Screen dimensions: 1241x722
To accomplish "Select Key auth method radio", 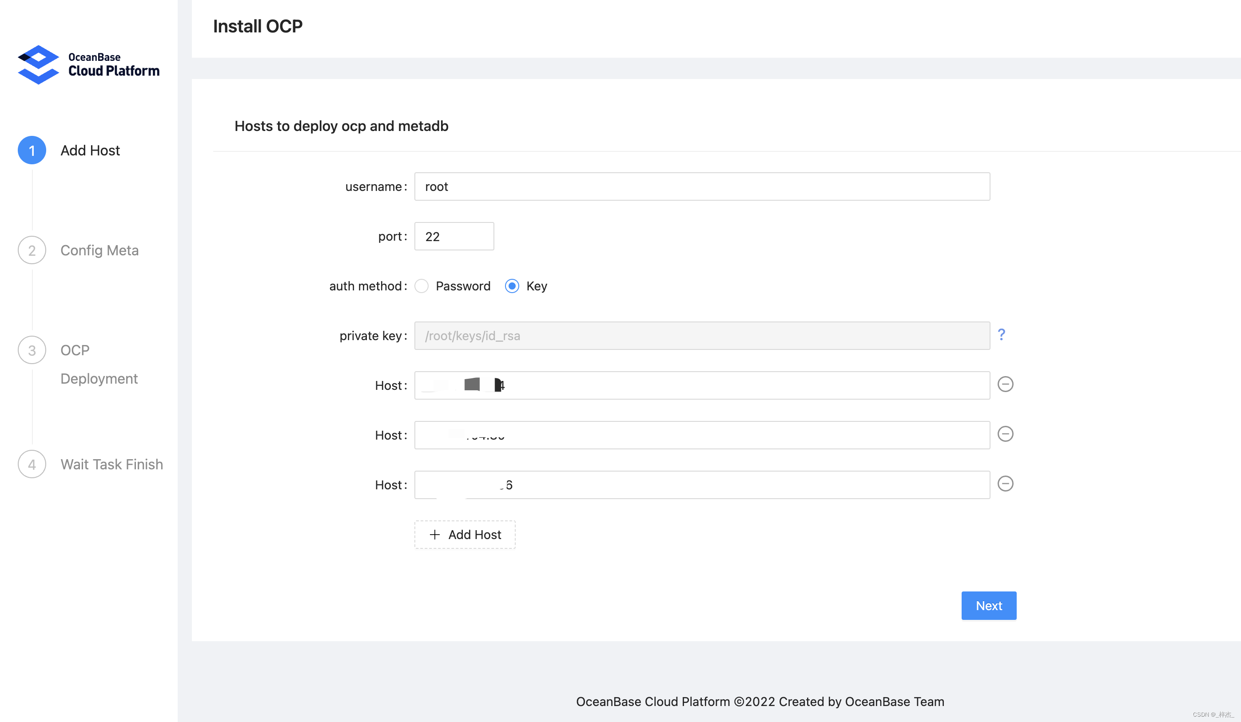I will 512,286.
